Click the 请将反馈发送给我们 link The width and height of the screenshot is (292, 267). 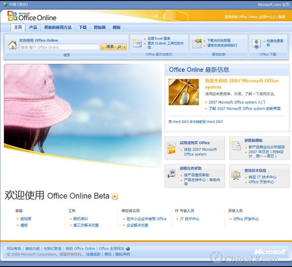pos(222,45)
